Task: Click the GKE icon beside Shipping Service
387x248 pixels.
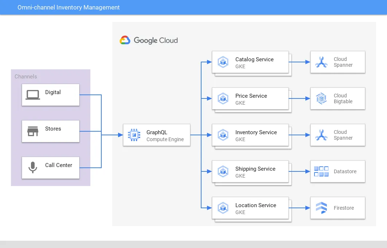Action: click(223, 171)
